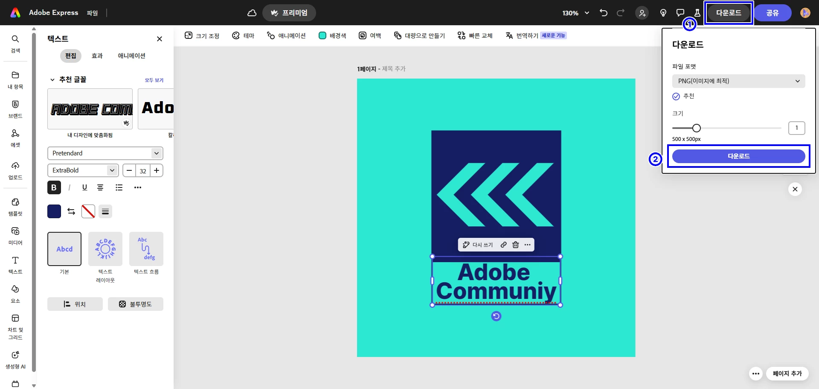Click the Adobe Express home logo
The width and height of the screenshot is (819, 389).
coord(15,13)
